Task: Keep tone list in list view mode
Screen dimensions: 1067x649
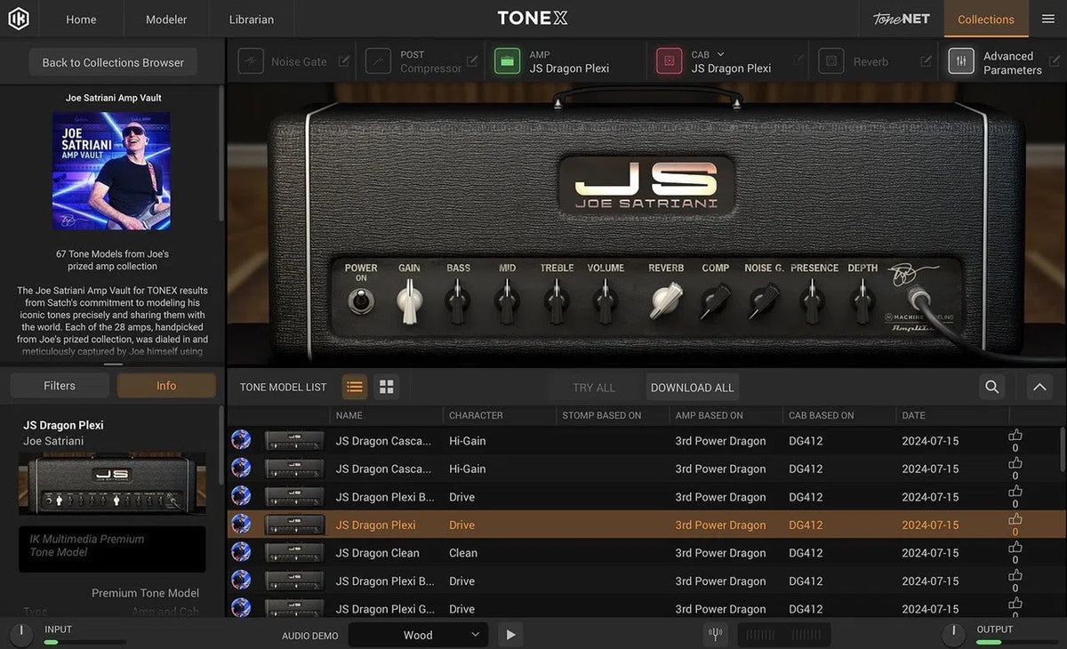Action: pos(354,387)
